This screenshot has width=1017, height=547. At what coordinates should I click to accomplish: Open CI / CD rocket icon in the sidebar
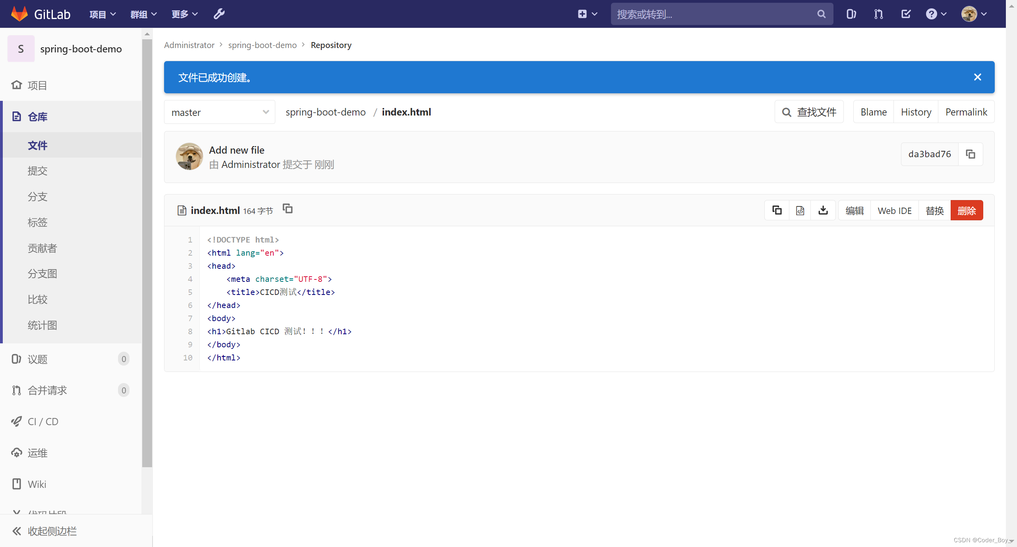(x=16, y=422)
